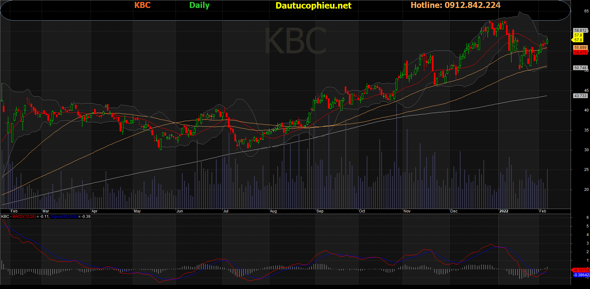Click the 58.812 upper band price tag

coord(580,30)
